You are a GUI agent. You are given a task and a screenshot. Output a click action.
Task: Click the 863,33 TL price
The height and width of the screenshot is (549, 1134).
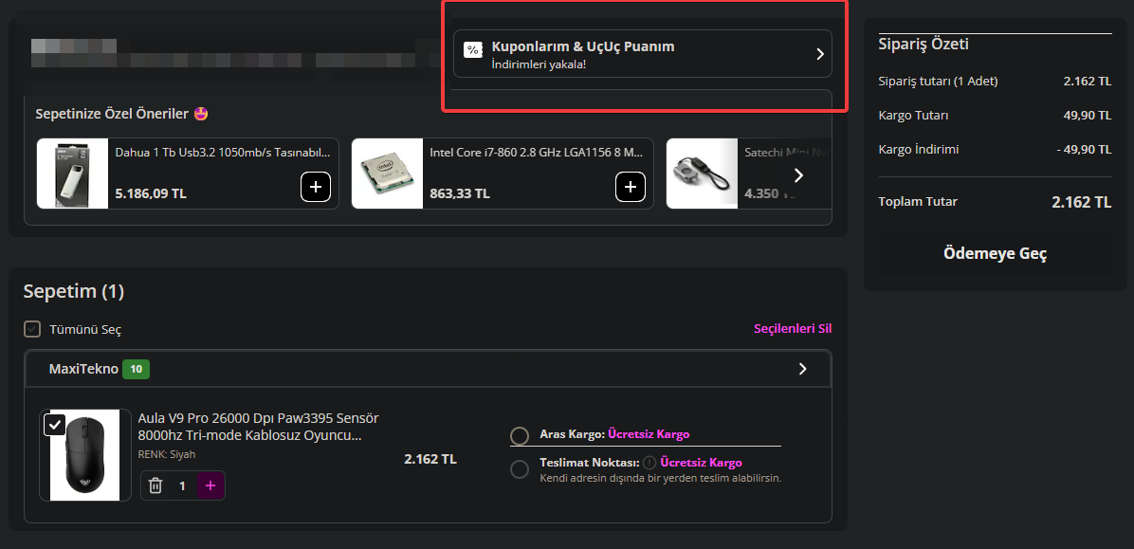(459, 193)
